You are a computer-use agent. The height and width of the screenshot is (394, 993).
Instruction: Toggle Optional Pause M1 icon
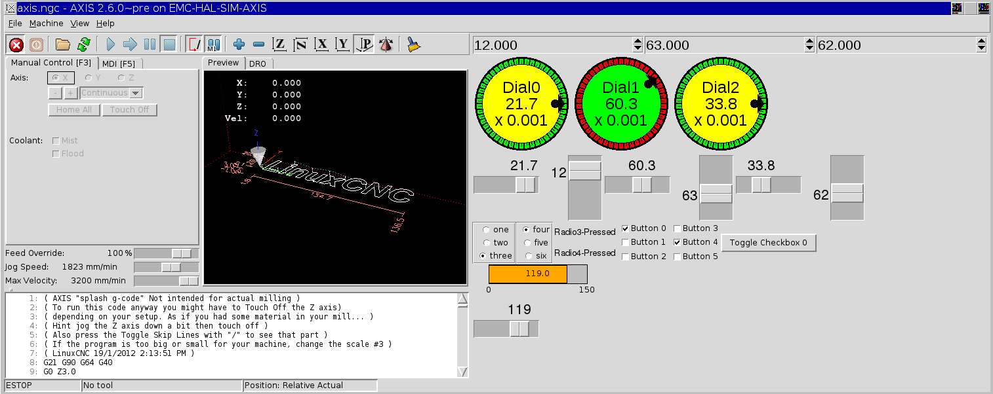point(213,45)
